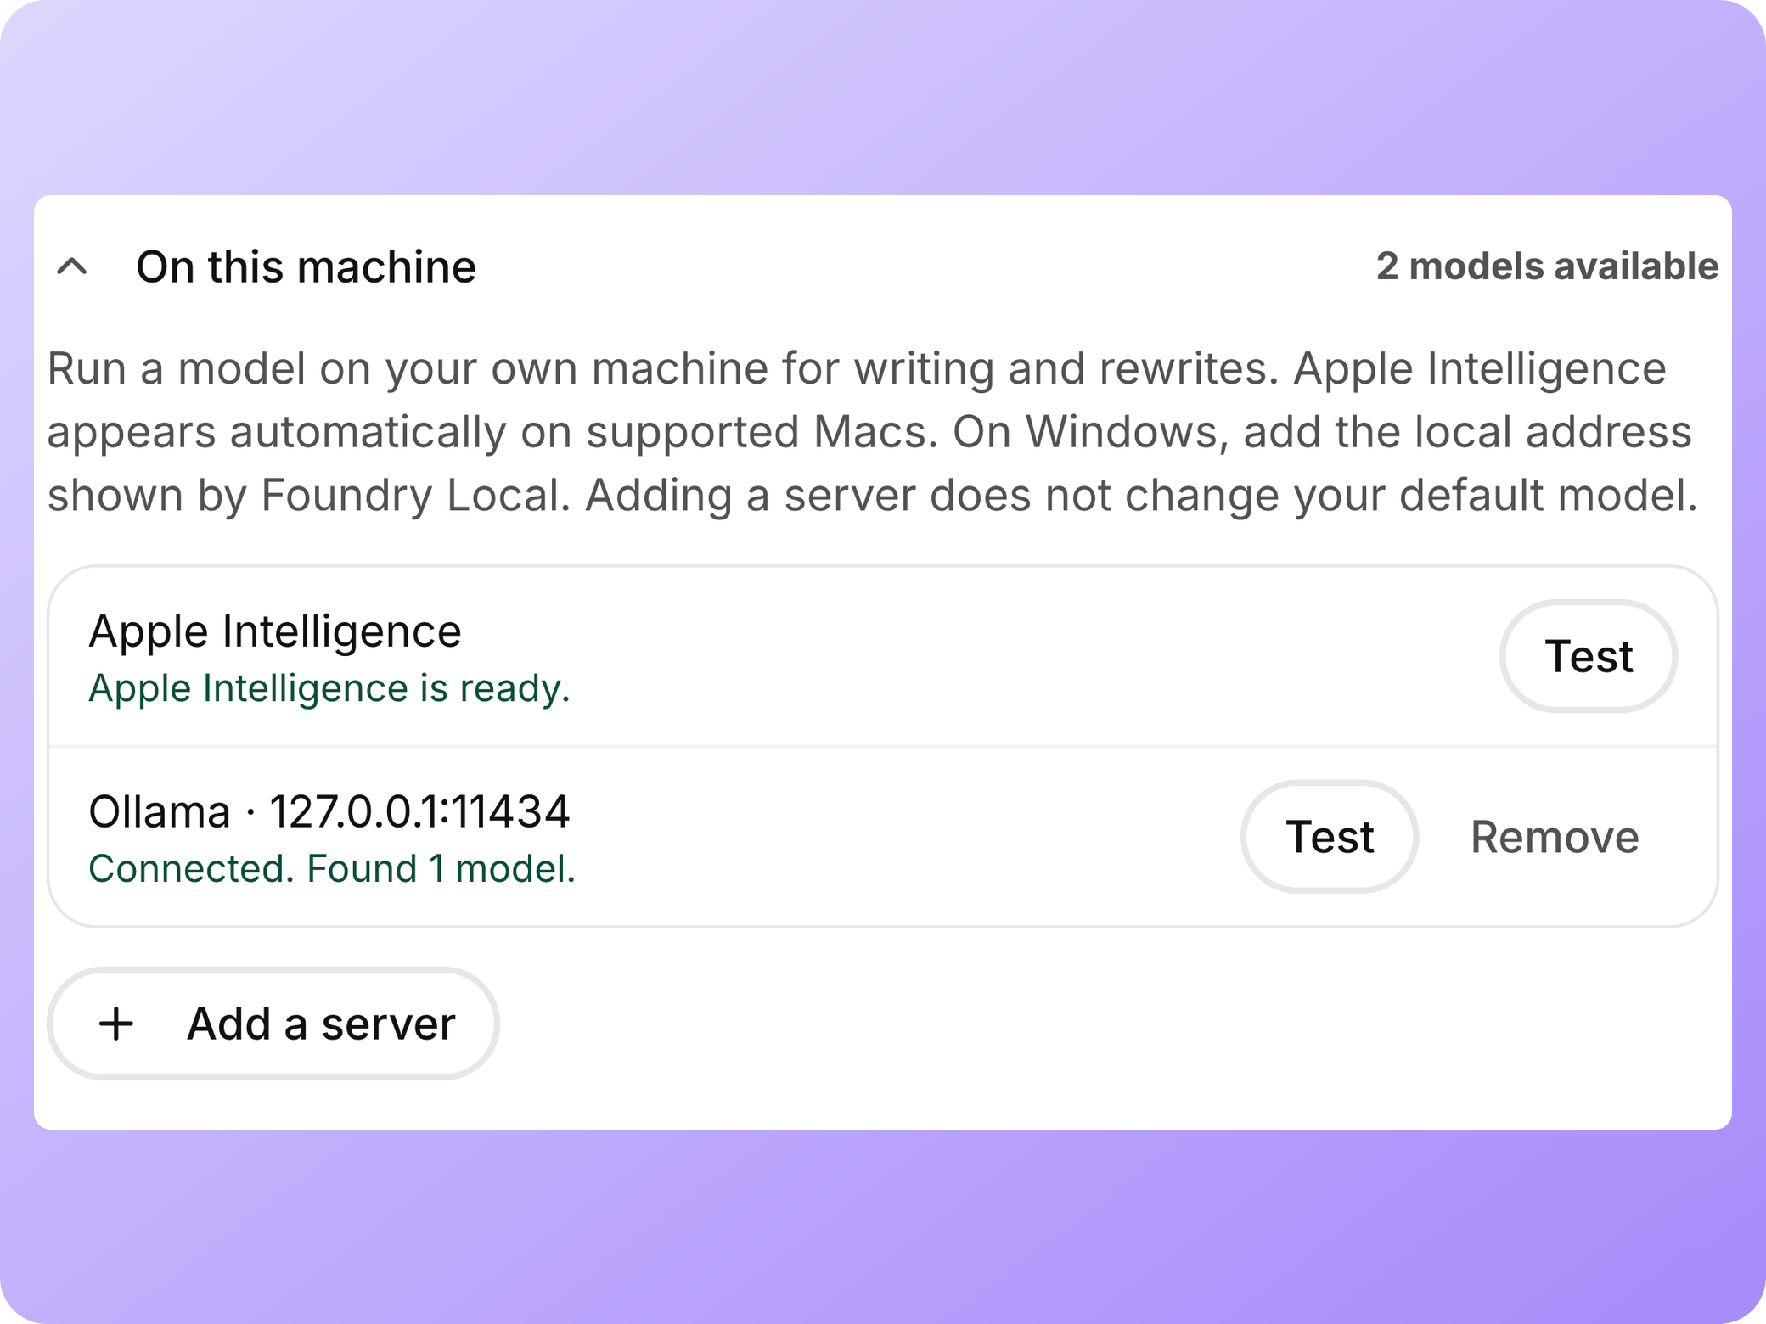Click the On this machine heading
The height and width of the screenshot is (1324, 1766).
tap(306, 266)
